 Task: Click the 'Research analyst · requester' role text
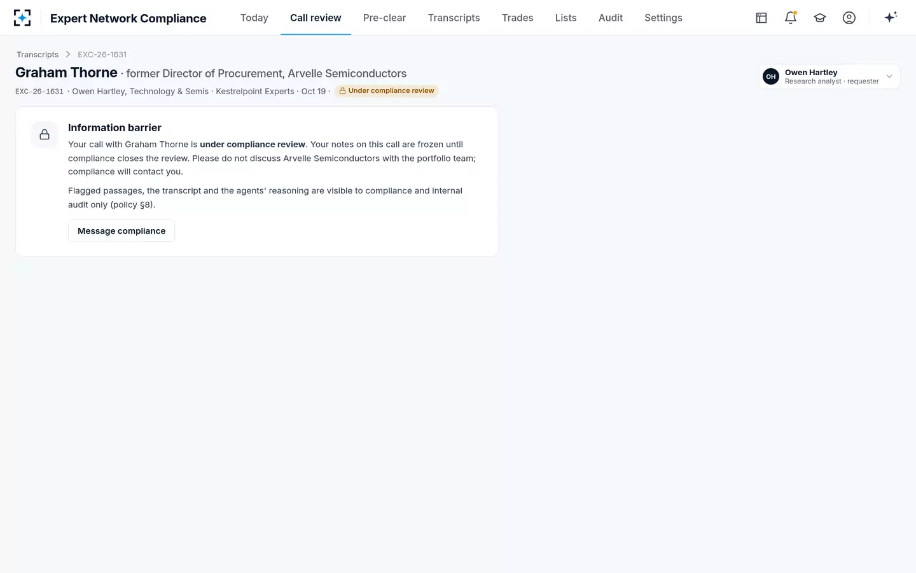(x=832, y=81)
